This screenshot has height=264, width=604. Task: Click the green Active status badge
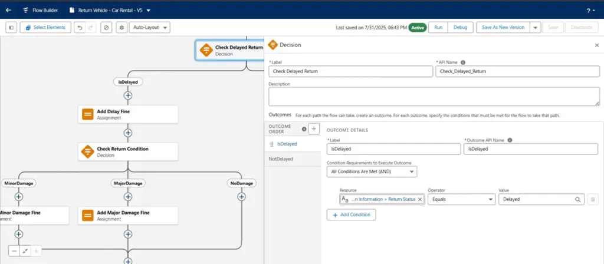click(x=418, y=28)
